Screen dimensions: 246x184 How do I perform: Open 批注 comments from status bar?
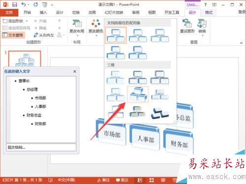point(122,180)
